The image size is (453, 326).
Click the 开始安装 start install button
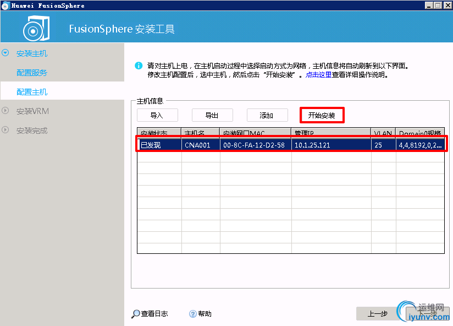point(322,116)
